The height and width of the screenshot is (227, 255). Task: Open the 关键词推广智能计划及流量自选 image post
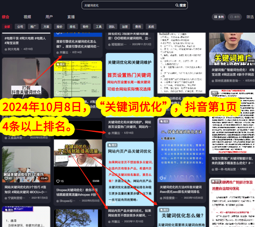pos(232,203)
